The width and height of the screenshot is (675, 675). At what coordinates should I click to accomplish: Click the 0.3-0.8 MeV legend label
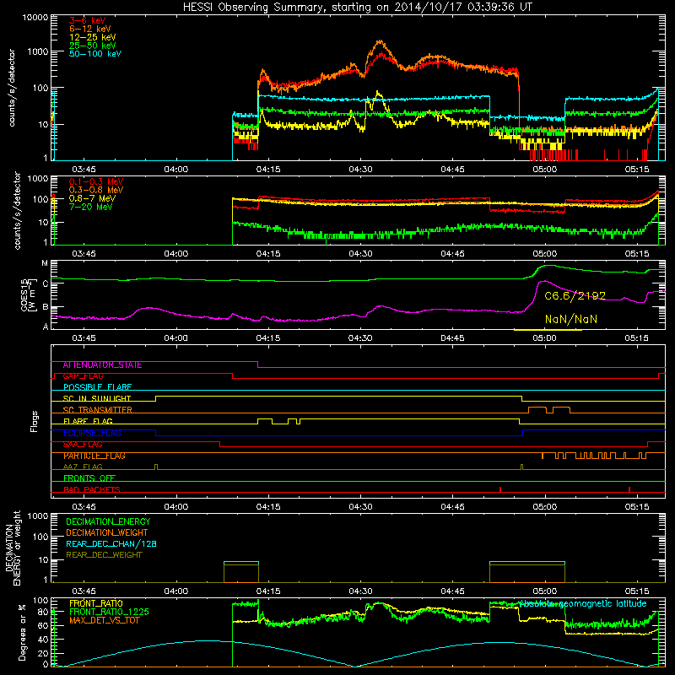pos(96,190)
